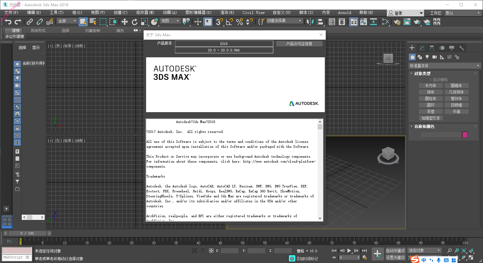Enable the AutoGrid checkbox
Viewport: 483px width, 263px height.
tap(431, 80)
